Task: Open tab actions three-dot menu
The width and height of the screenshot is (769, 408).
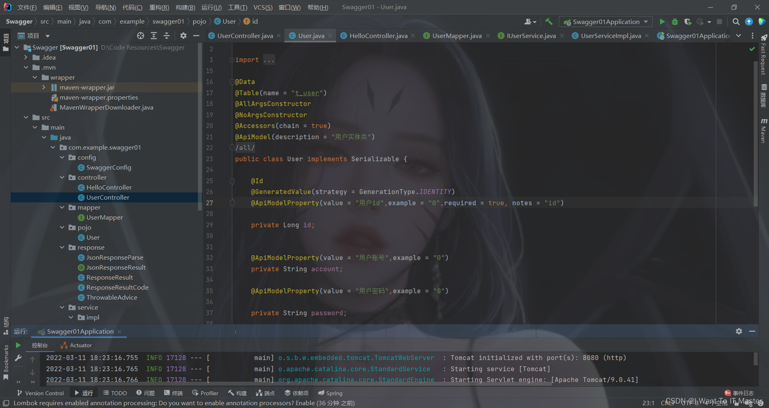Action: [x=753, y=36]
